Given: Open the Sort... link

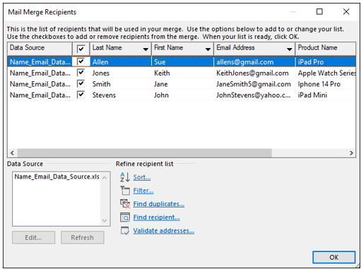Looking at the screenshot, I should 142,177.
